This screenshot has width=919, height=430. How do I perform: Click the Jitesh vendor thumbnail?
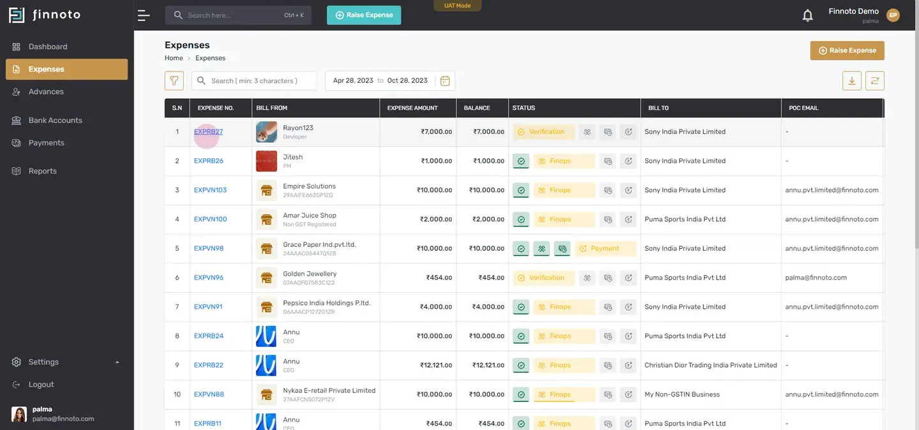pyautogui.click(x=267, y=161)
